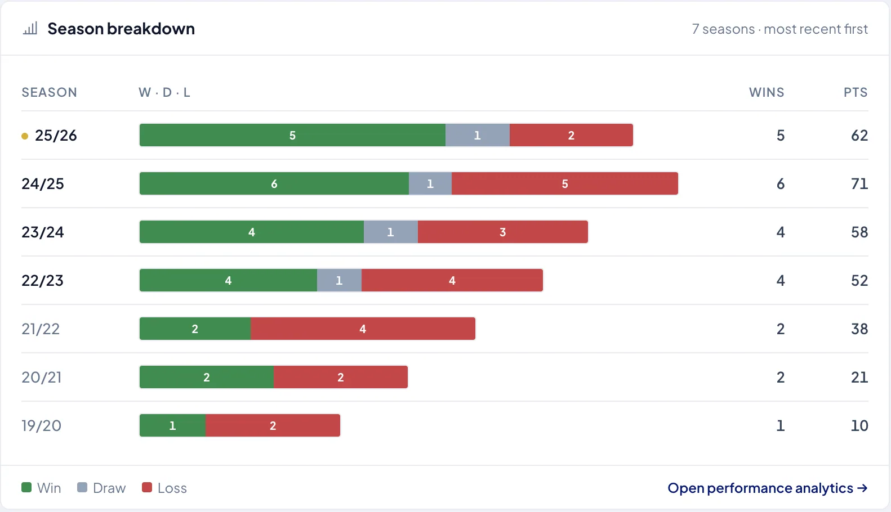Open performance analytics link
The width and height of the screenshot is (891, 512).
pyautogui.click(x=767, y=488)
